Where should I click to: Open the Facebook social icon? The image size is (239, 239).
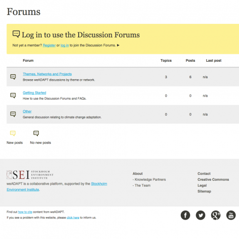(x=185, y=215)
